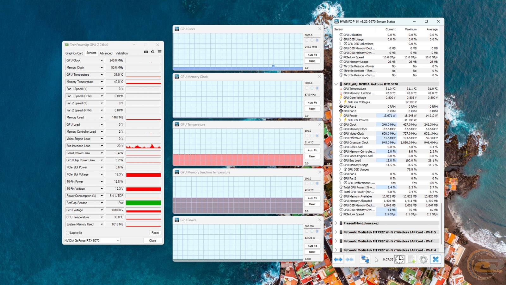Viewport: 506px width, 285px height.
Task: Open the GPU-Z hamburger menu
Action: pos(159,52)
